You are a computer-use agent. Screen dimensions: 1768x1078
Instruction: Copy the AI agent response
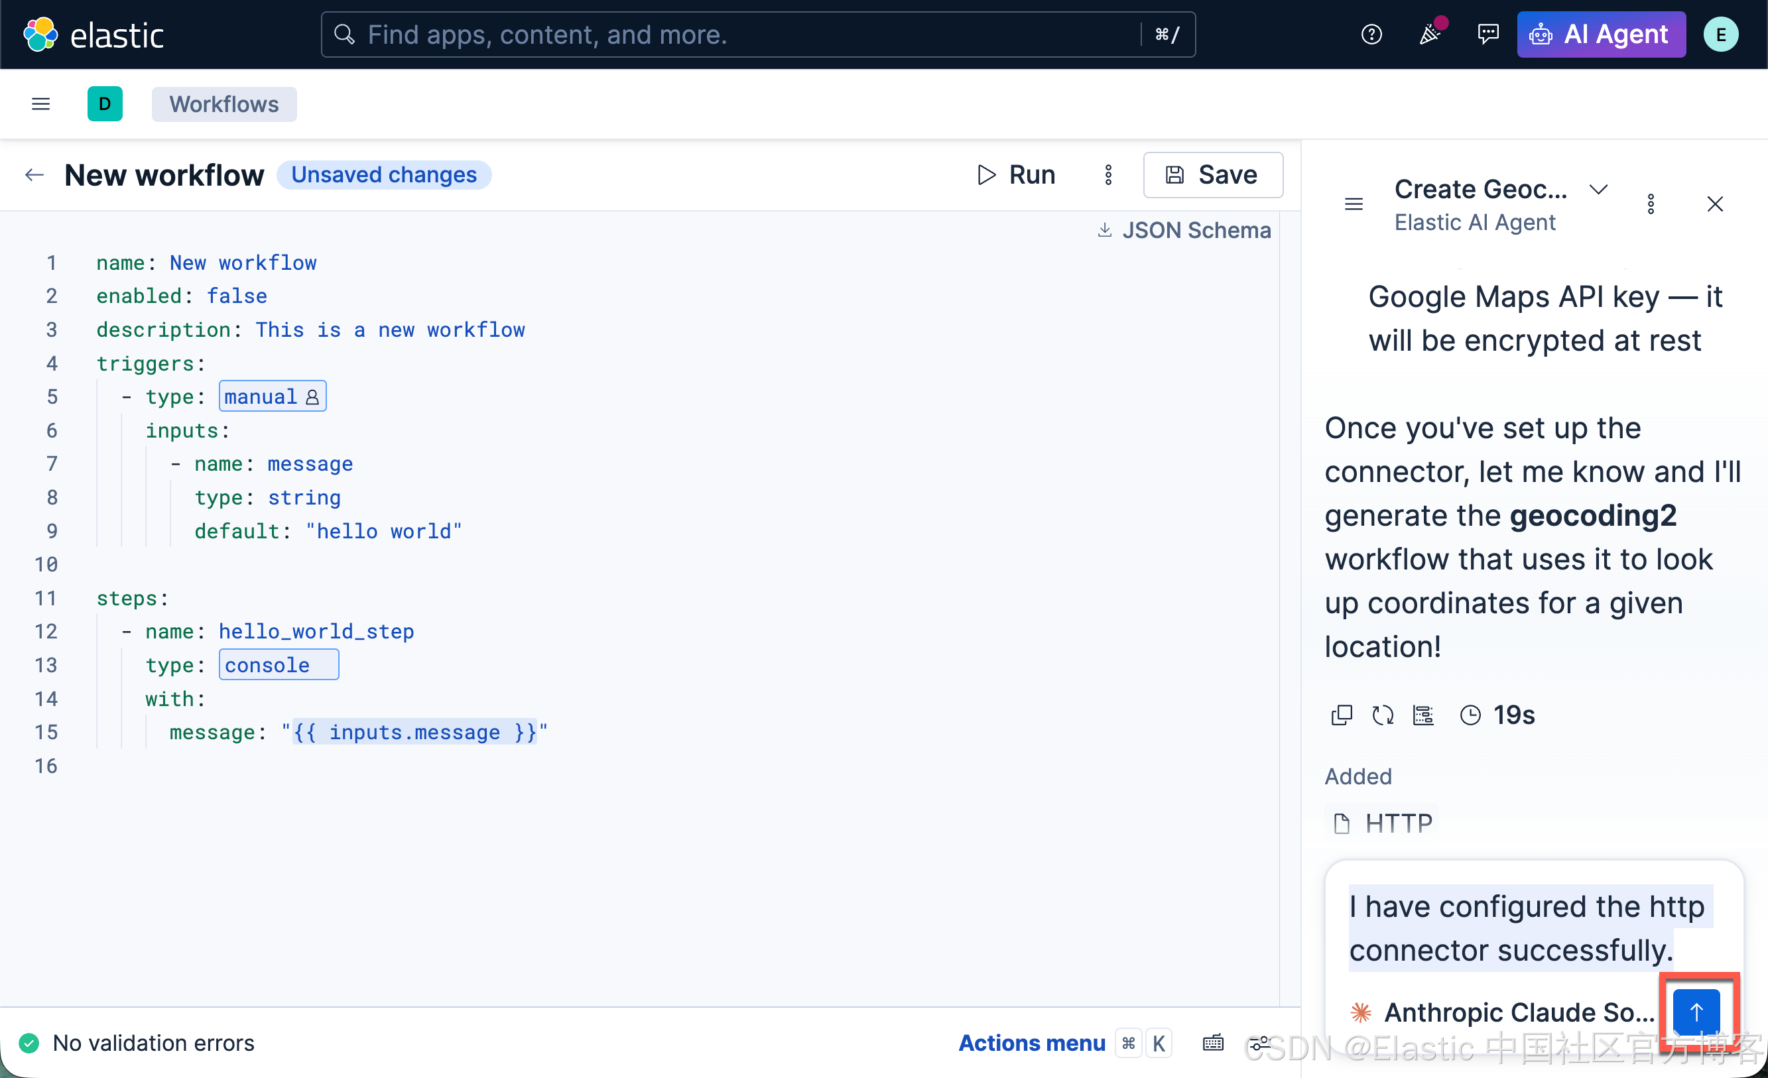[1342, 715]
